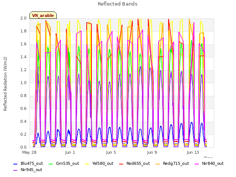Click the purple Nir945_out legend swatch
The image size is (236, 177).
[x=15, y=170]
